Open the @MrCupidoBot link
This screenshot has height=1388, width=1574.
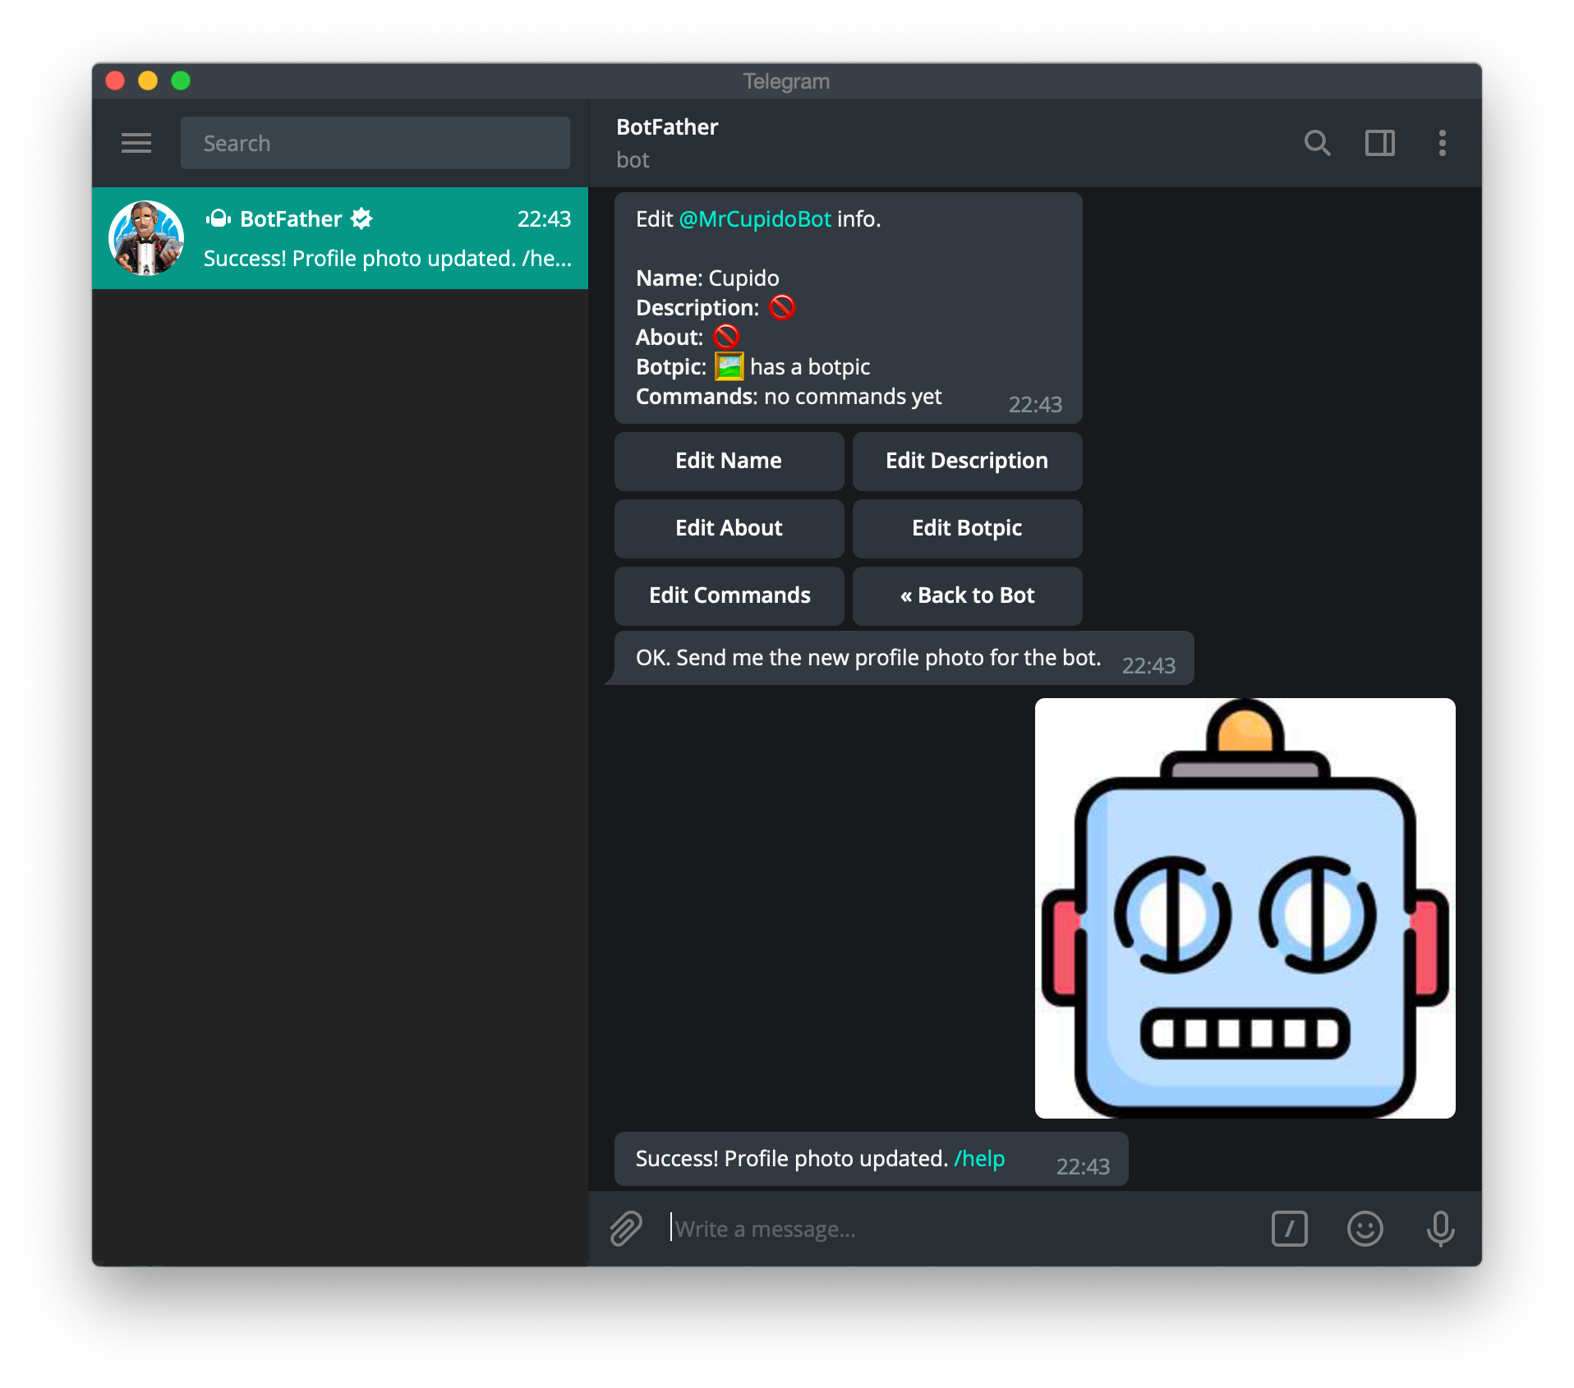[755, 219]
